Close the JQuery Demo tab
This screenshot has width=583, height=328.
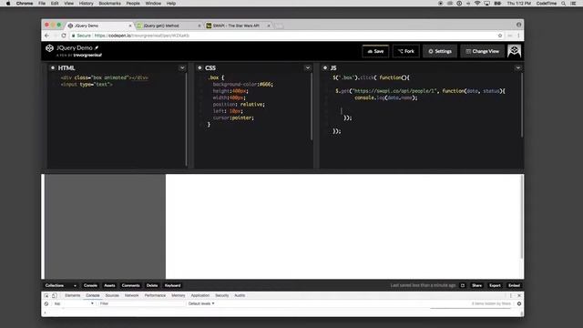tap(130, 26)
